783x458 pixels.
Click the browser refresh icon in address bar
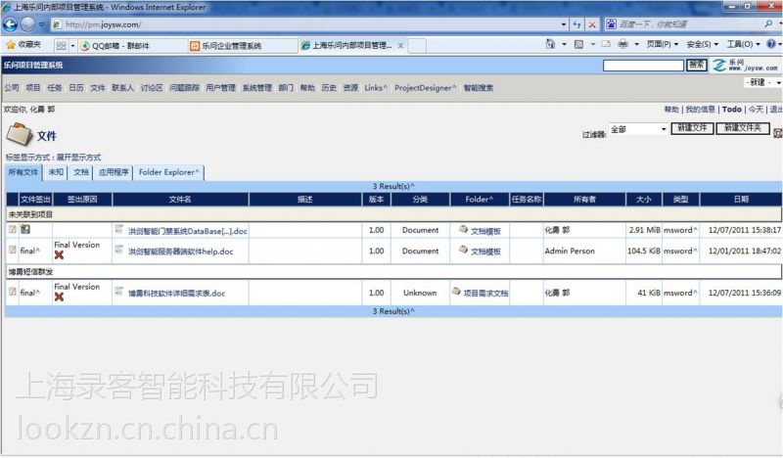pyautogui.click(x=576, y=23)
